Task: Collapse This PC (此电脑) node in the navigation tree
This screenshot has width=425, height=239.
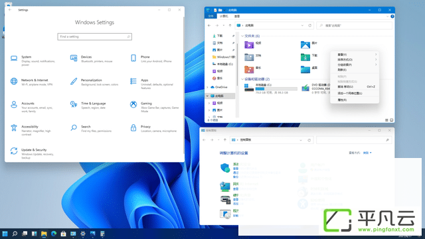Action: (208, 96)
